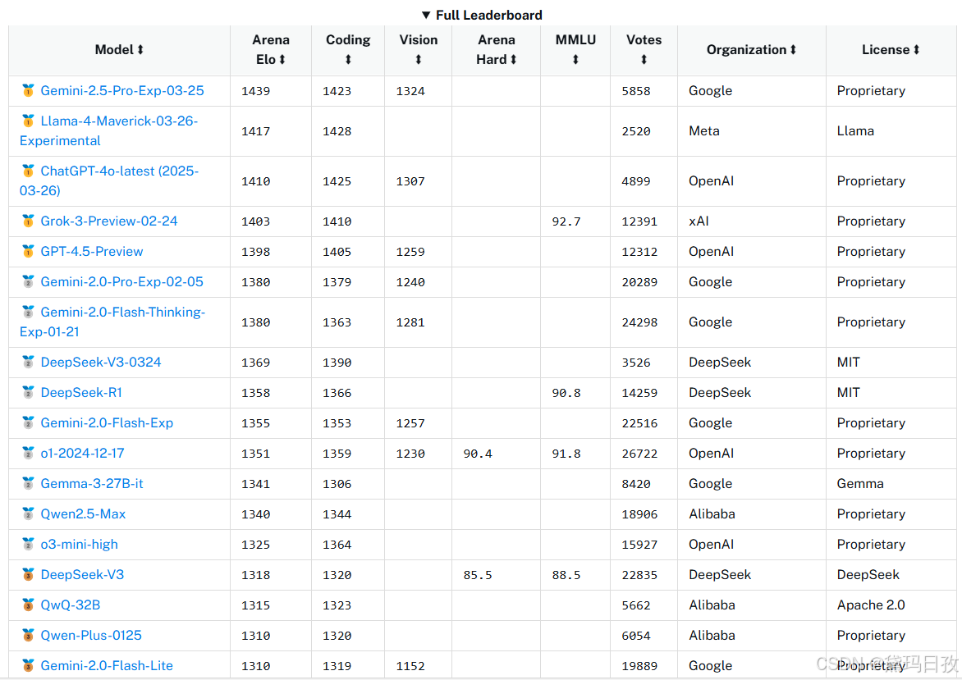The height and width of the screenshot is (680, 962).
Task: Open the Qwen-Plus-0125 link
Action: 91,635
